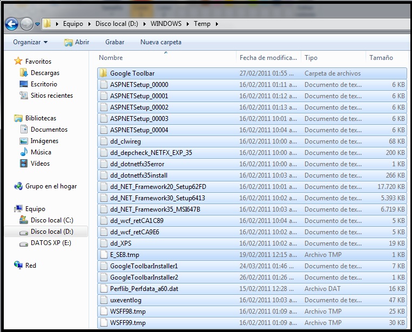Click the dd_XPS file name
The width and height of the screenshot is (412, 332).
click(120, 243)
